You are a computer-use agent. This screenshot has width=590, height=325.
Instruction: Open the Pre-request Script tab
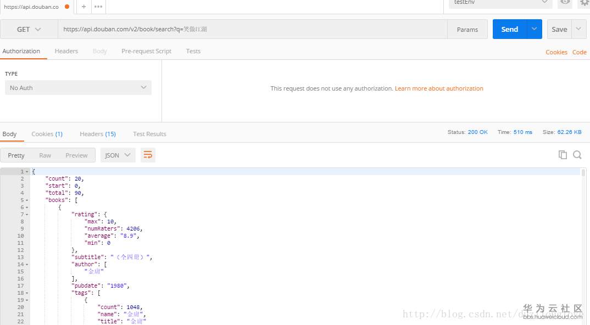(146, 51)
